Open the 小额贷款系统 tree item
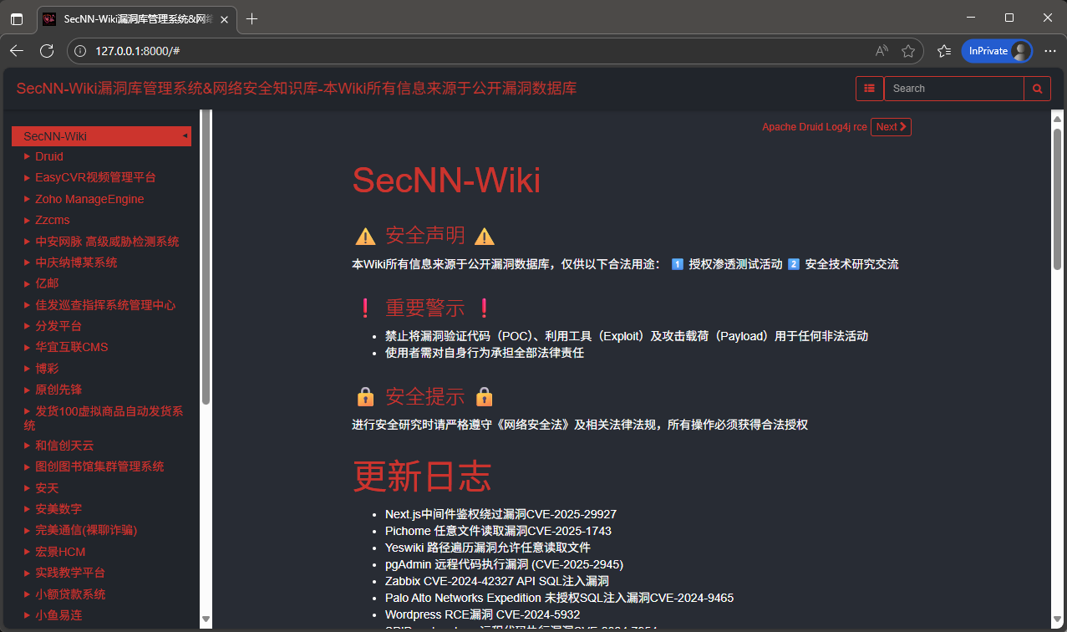This screenshot has height=632, width=1067. click(x=64, y=594)
